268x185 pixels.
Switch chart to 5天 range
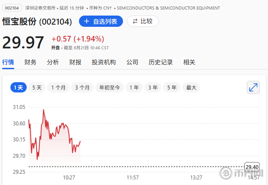coord(37,87)
